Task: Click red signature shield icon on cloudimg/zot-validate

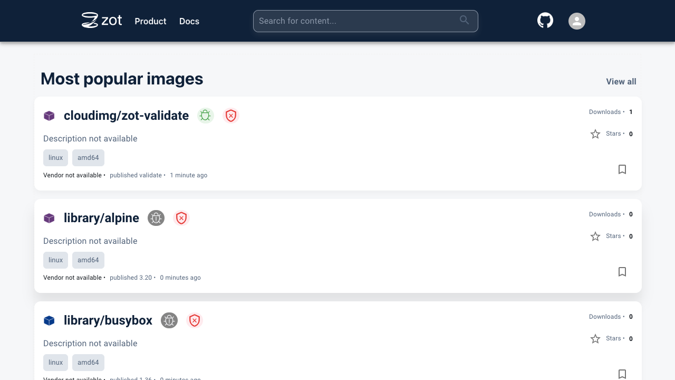Action: click(231, 116)
